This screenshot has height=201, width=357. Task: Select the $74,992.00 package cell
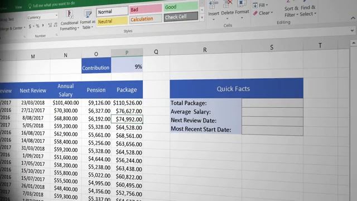tap(127, 119)
